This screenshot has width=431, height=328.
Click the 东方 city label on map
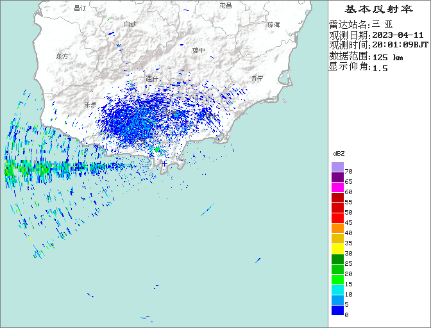tap(62, 56)
